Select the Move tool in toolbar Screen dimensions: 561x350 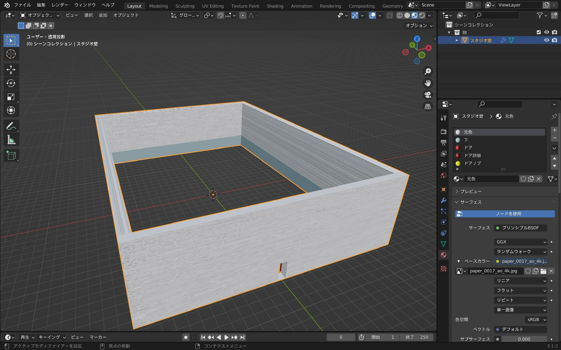11,69
